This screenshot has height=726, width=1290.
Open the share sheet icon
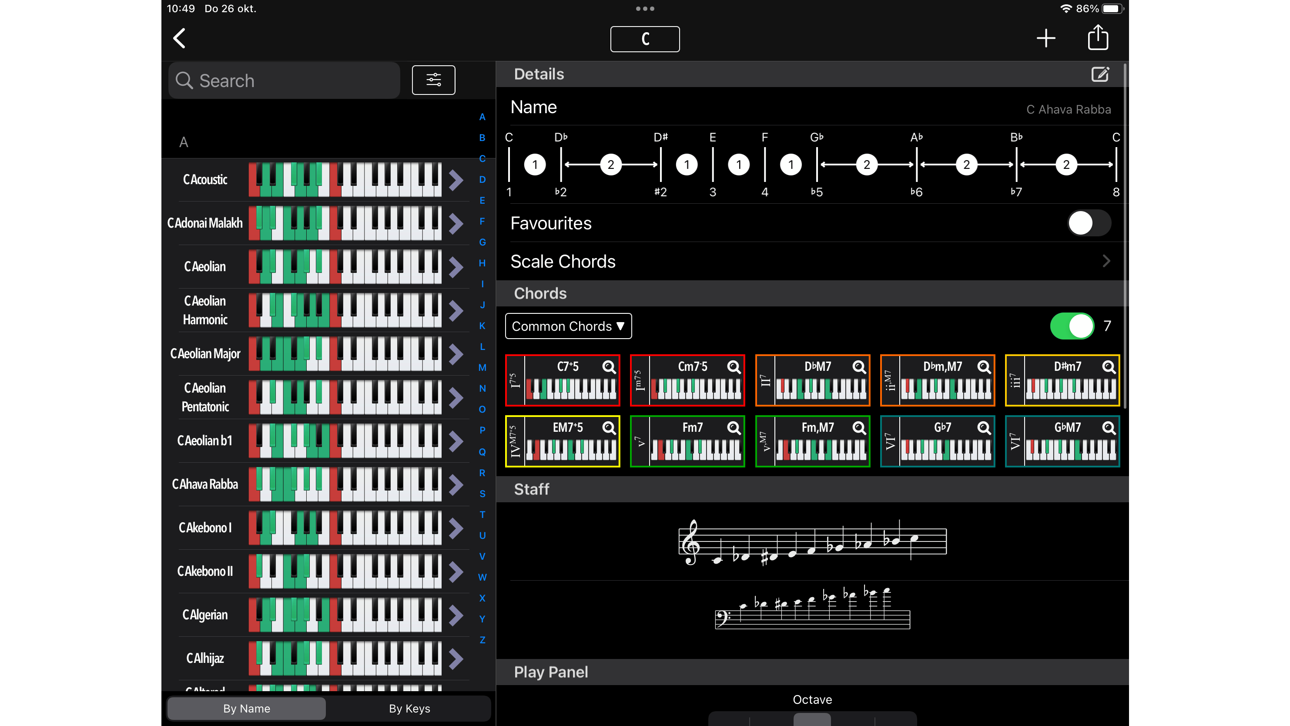[x=1098, y=37]
